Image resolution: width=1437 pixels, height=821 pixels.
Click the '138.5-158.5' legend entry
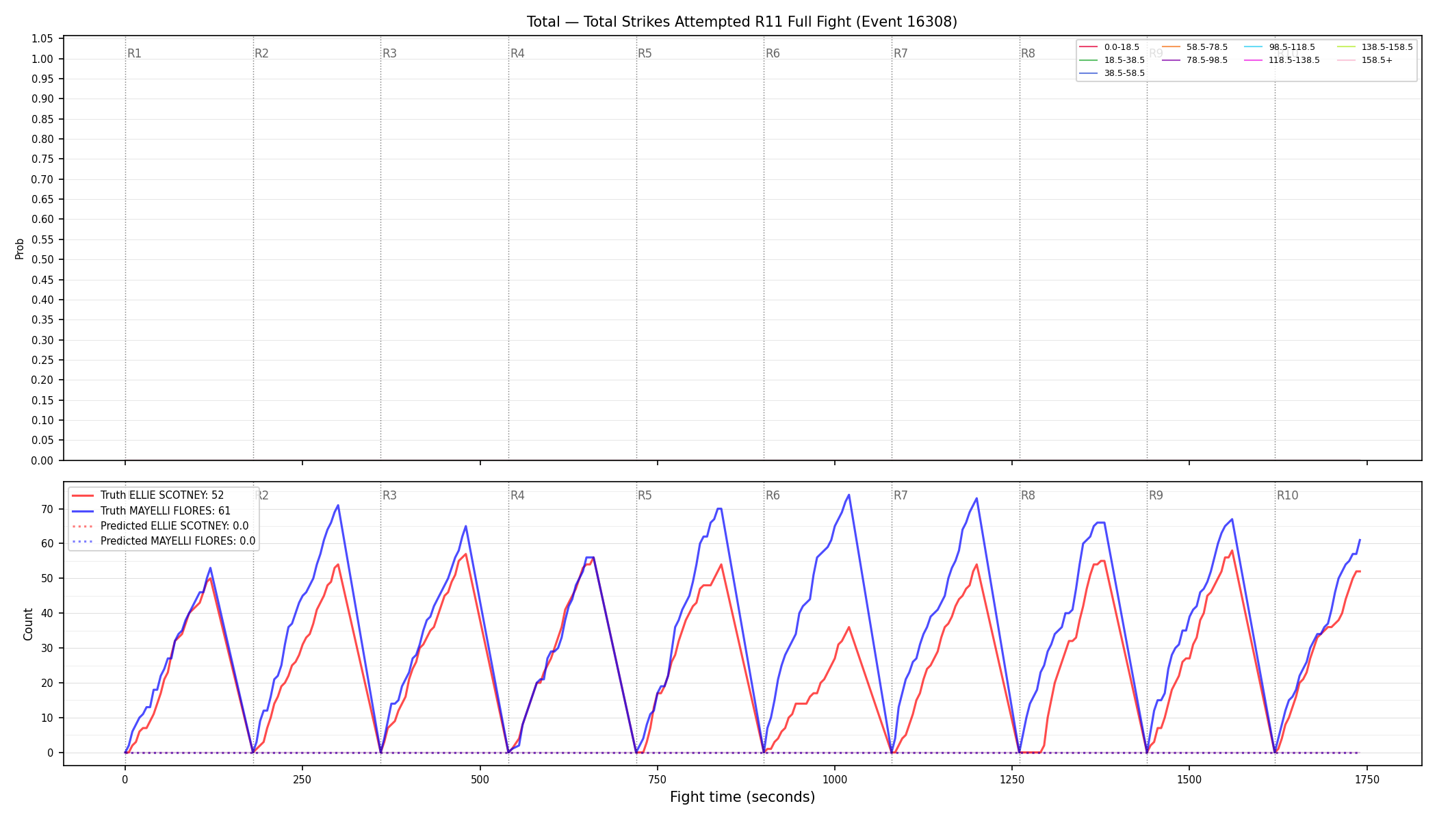(1387, 47)
